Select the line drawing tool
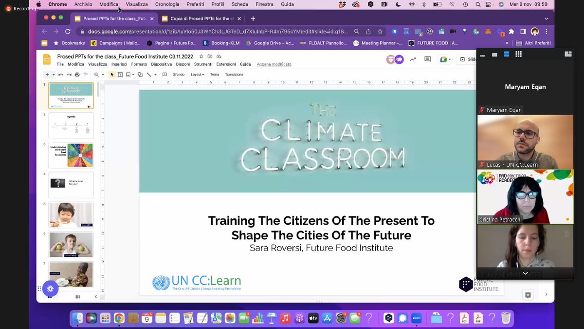The image size is (584, 329). 149,74
